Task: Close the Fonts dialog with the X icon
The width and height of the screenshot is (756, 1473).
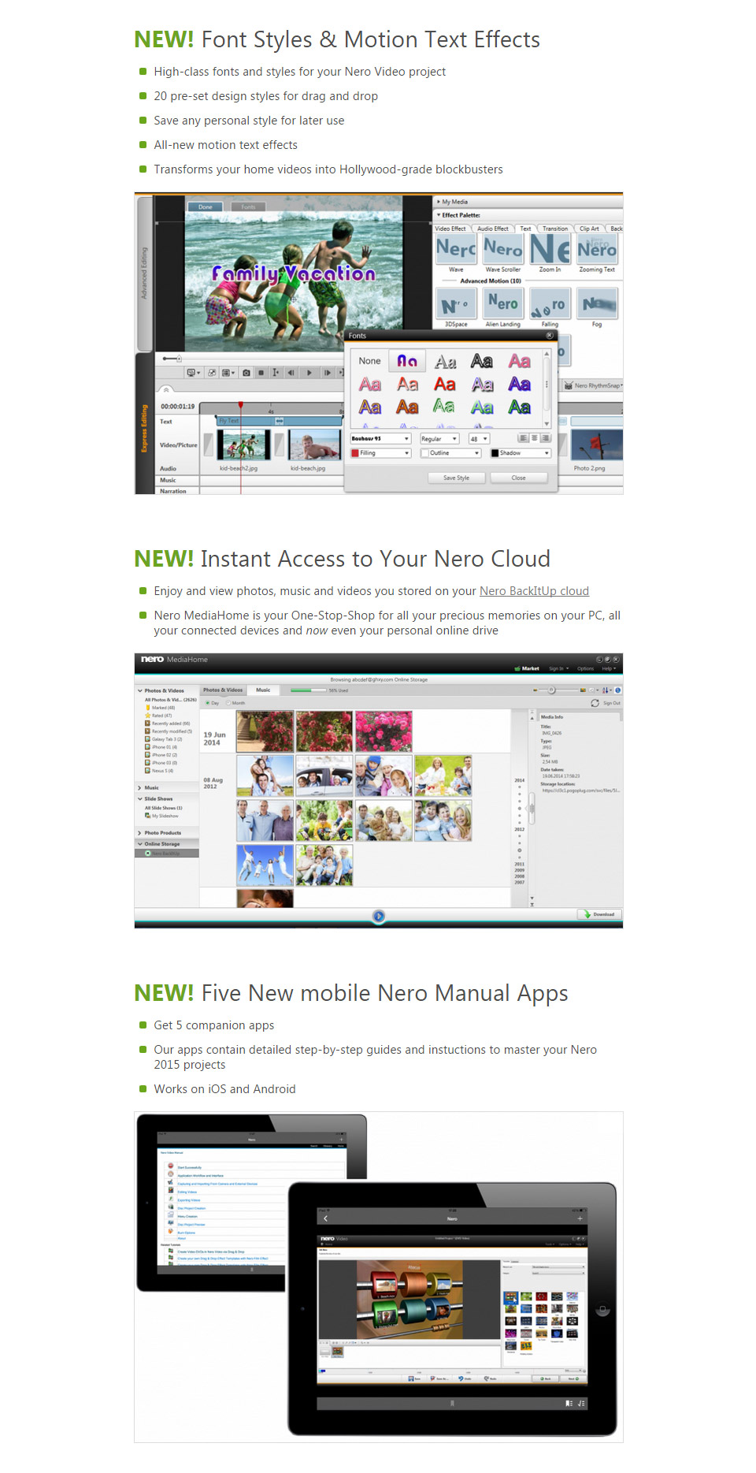Action: [x=550, y=336]
